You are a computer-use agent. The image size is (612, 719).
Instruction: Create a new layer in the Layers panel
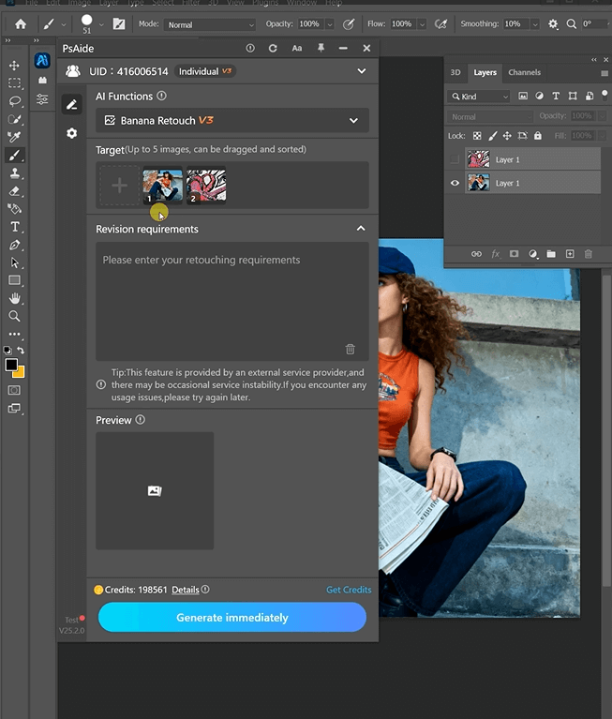[569, 254]
